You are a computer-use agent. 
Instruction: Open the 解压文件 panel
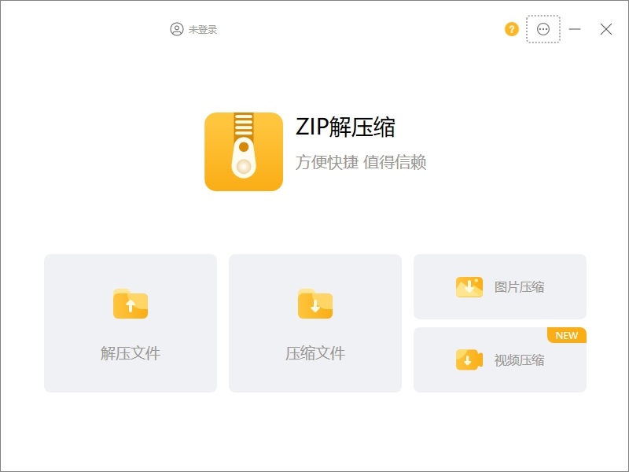coord(130,323)
